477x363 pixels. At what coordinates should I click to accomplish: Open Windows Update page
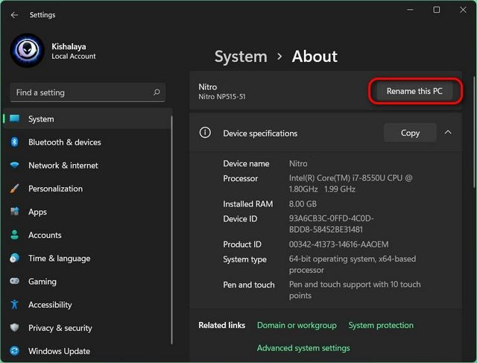[88, 351]
